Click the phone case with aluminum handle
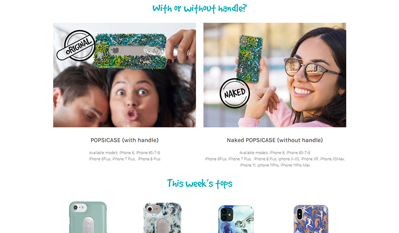399x233 pixels. 130,51
